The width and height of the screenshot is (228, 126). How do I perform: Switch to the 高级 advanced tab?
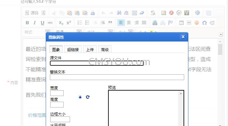pyautogui.click(x=105, y=49)
